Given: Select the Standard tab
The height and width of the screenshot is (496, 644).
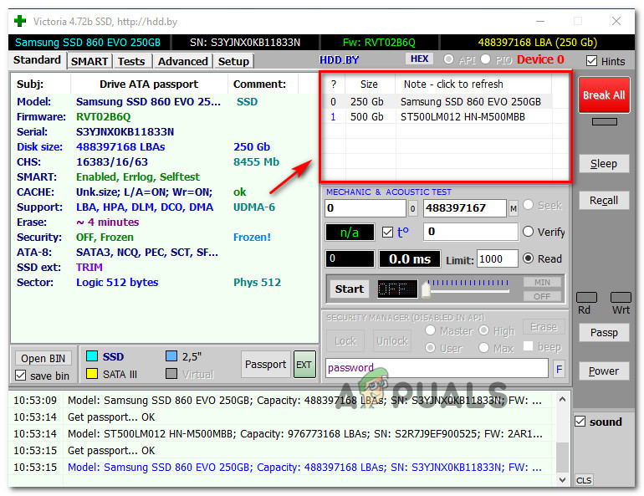Looking at the screenshot, I should coord(37,60).
